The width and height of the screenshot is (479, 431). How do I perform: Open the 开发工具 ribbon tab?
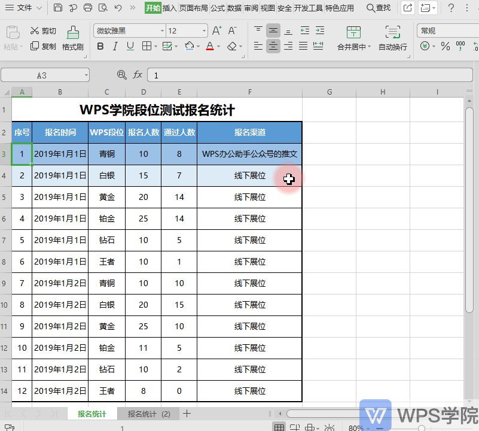pos(308,8)
